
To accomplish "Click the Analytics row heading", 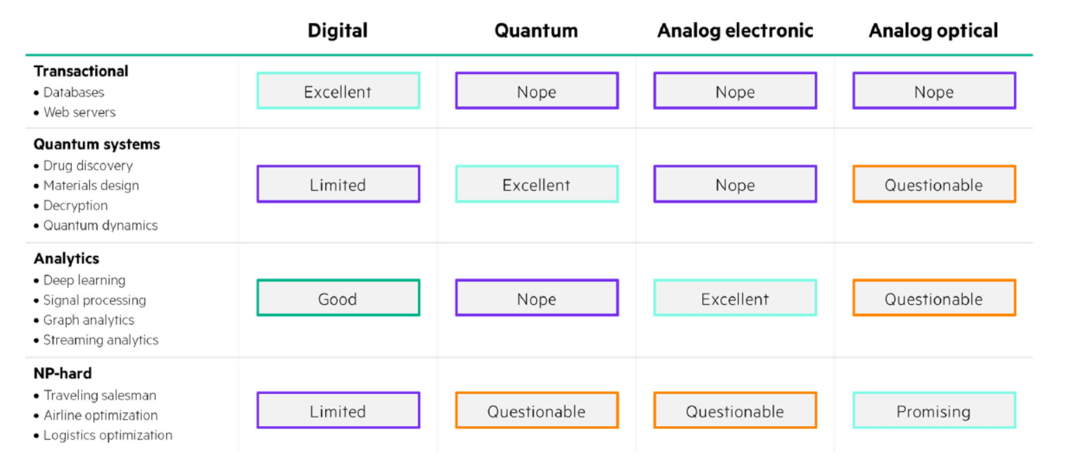I will [x=66, y=259].
